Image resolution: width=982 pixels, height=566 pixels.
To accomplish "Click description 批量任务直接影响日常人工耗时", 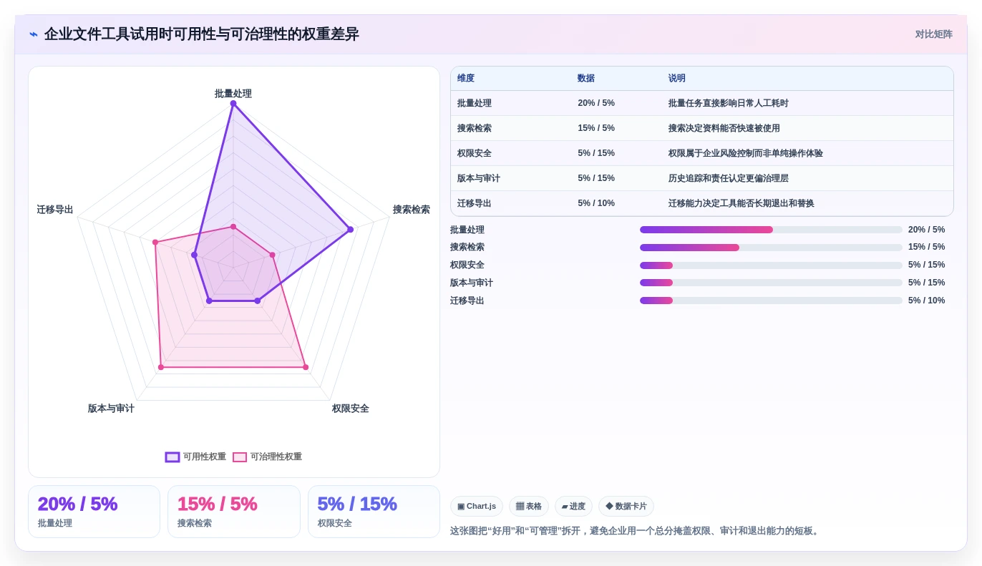I will coord(729,103).
